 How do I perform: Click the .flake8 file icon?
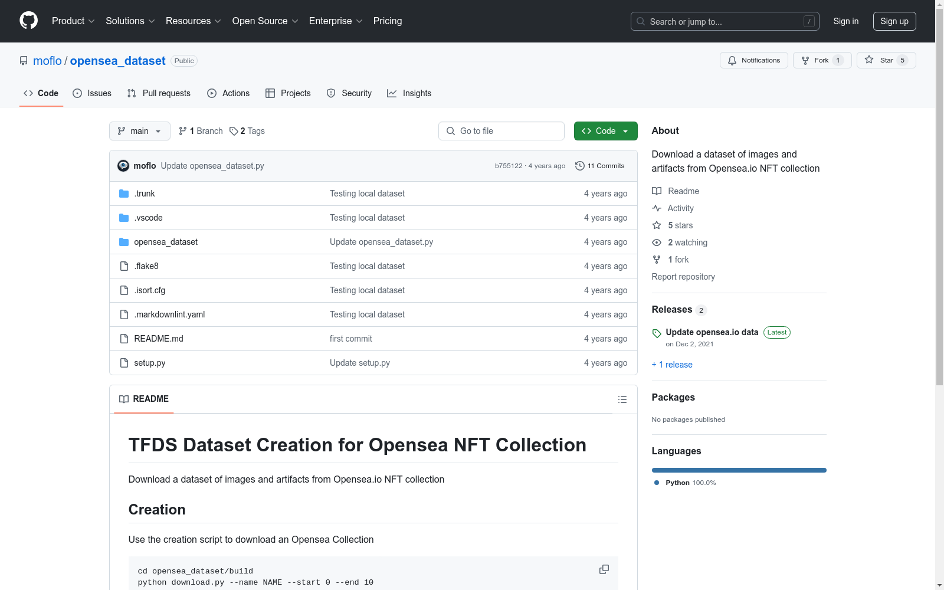click(x=124, y=266)
